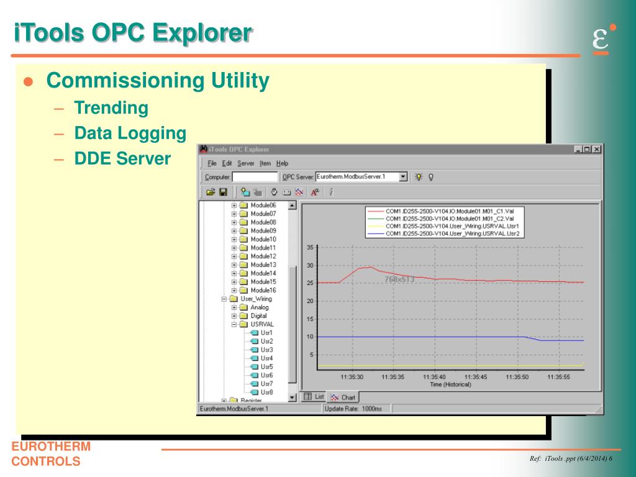Viewport: 636px width, 477px height.
Task: Open the File menu
Action: pos(212,163)
